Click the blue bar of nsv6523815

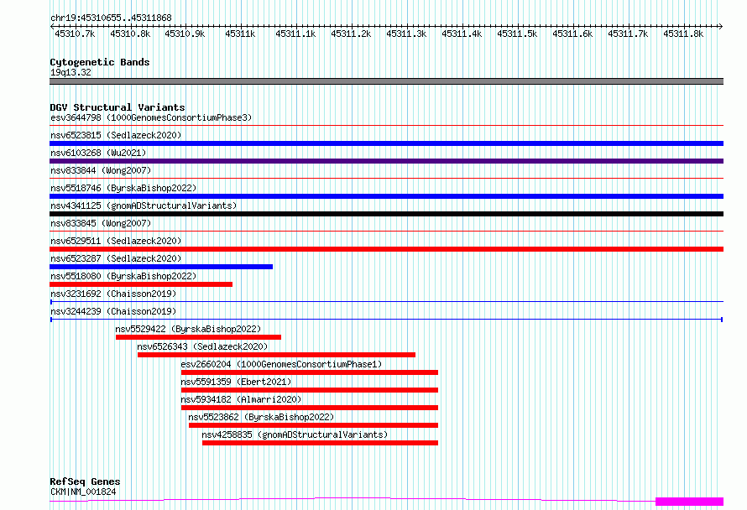click(386, 143)
